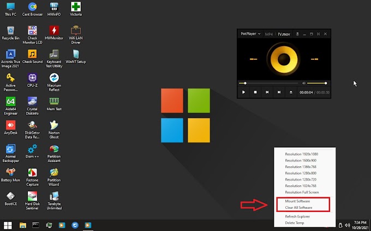Click the 00:00:04 elapsed time display
Image resolution: width=371 pixels, height=231 pixels.
point(306,92)
